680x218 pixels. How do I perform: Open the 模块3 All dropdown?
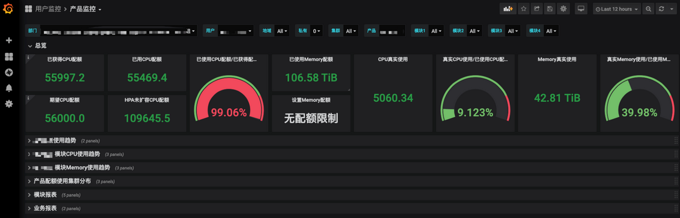(x=512, y=30)
